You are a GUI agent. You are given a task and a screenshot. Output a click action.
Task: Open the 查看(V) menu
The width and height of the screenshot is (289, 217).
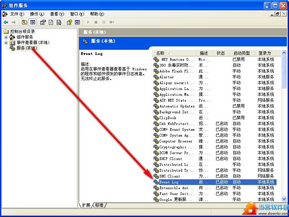pos(57,14)
